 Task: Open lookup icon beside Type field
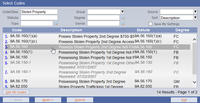pyautogui.click(x=56, y=23)
